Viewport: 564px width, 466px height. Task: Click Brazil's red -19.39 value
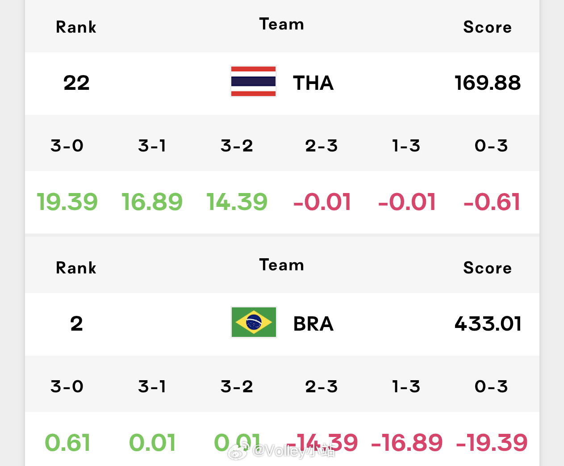tap(492, 443)
